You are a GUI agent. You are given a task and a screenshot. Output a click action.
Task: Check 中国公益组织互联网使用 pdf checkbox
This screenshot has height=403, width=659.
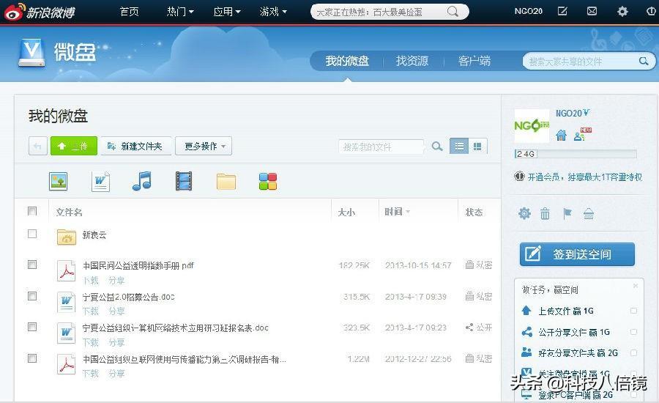32,358
